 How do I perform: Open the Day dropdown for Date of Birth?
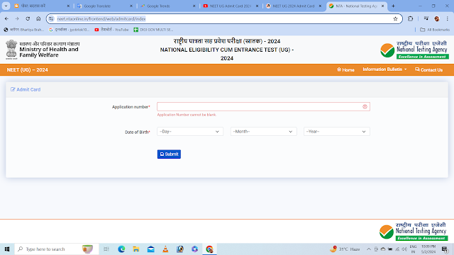pos(190,132)
